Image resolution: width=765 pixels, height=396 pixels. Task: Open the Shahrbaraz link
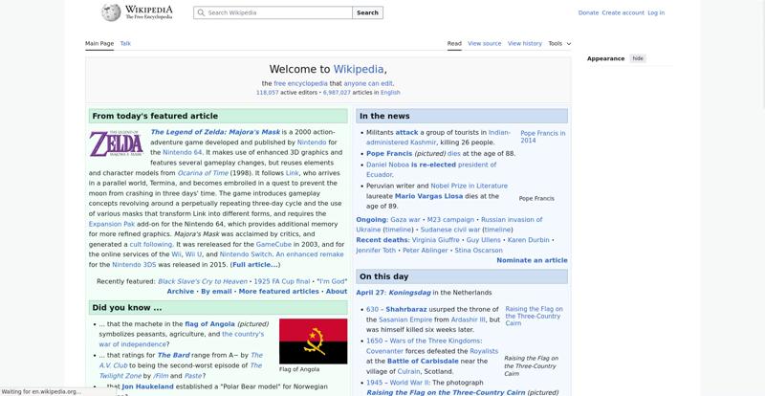point(405,309)
